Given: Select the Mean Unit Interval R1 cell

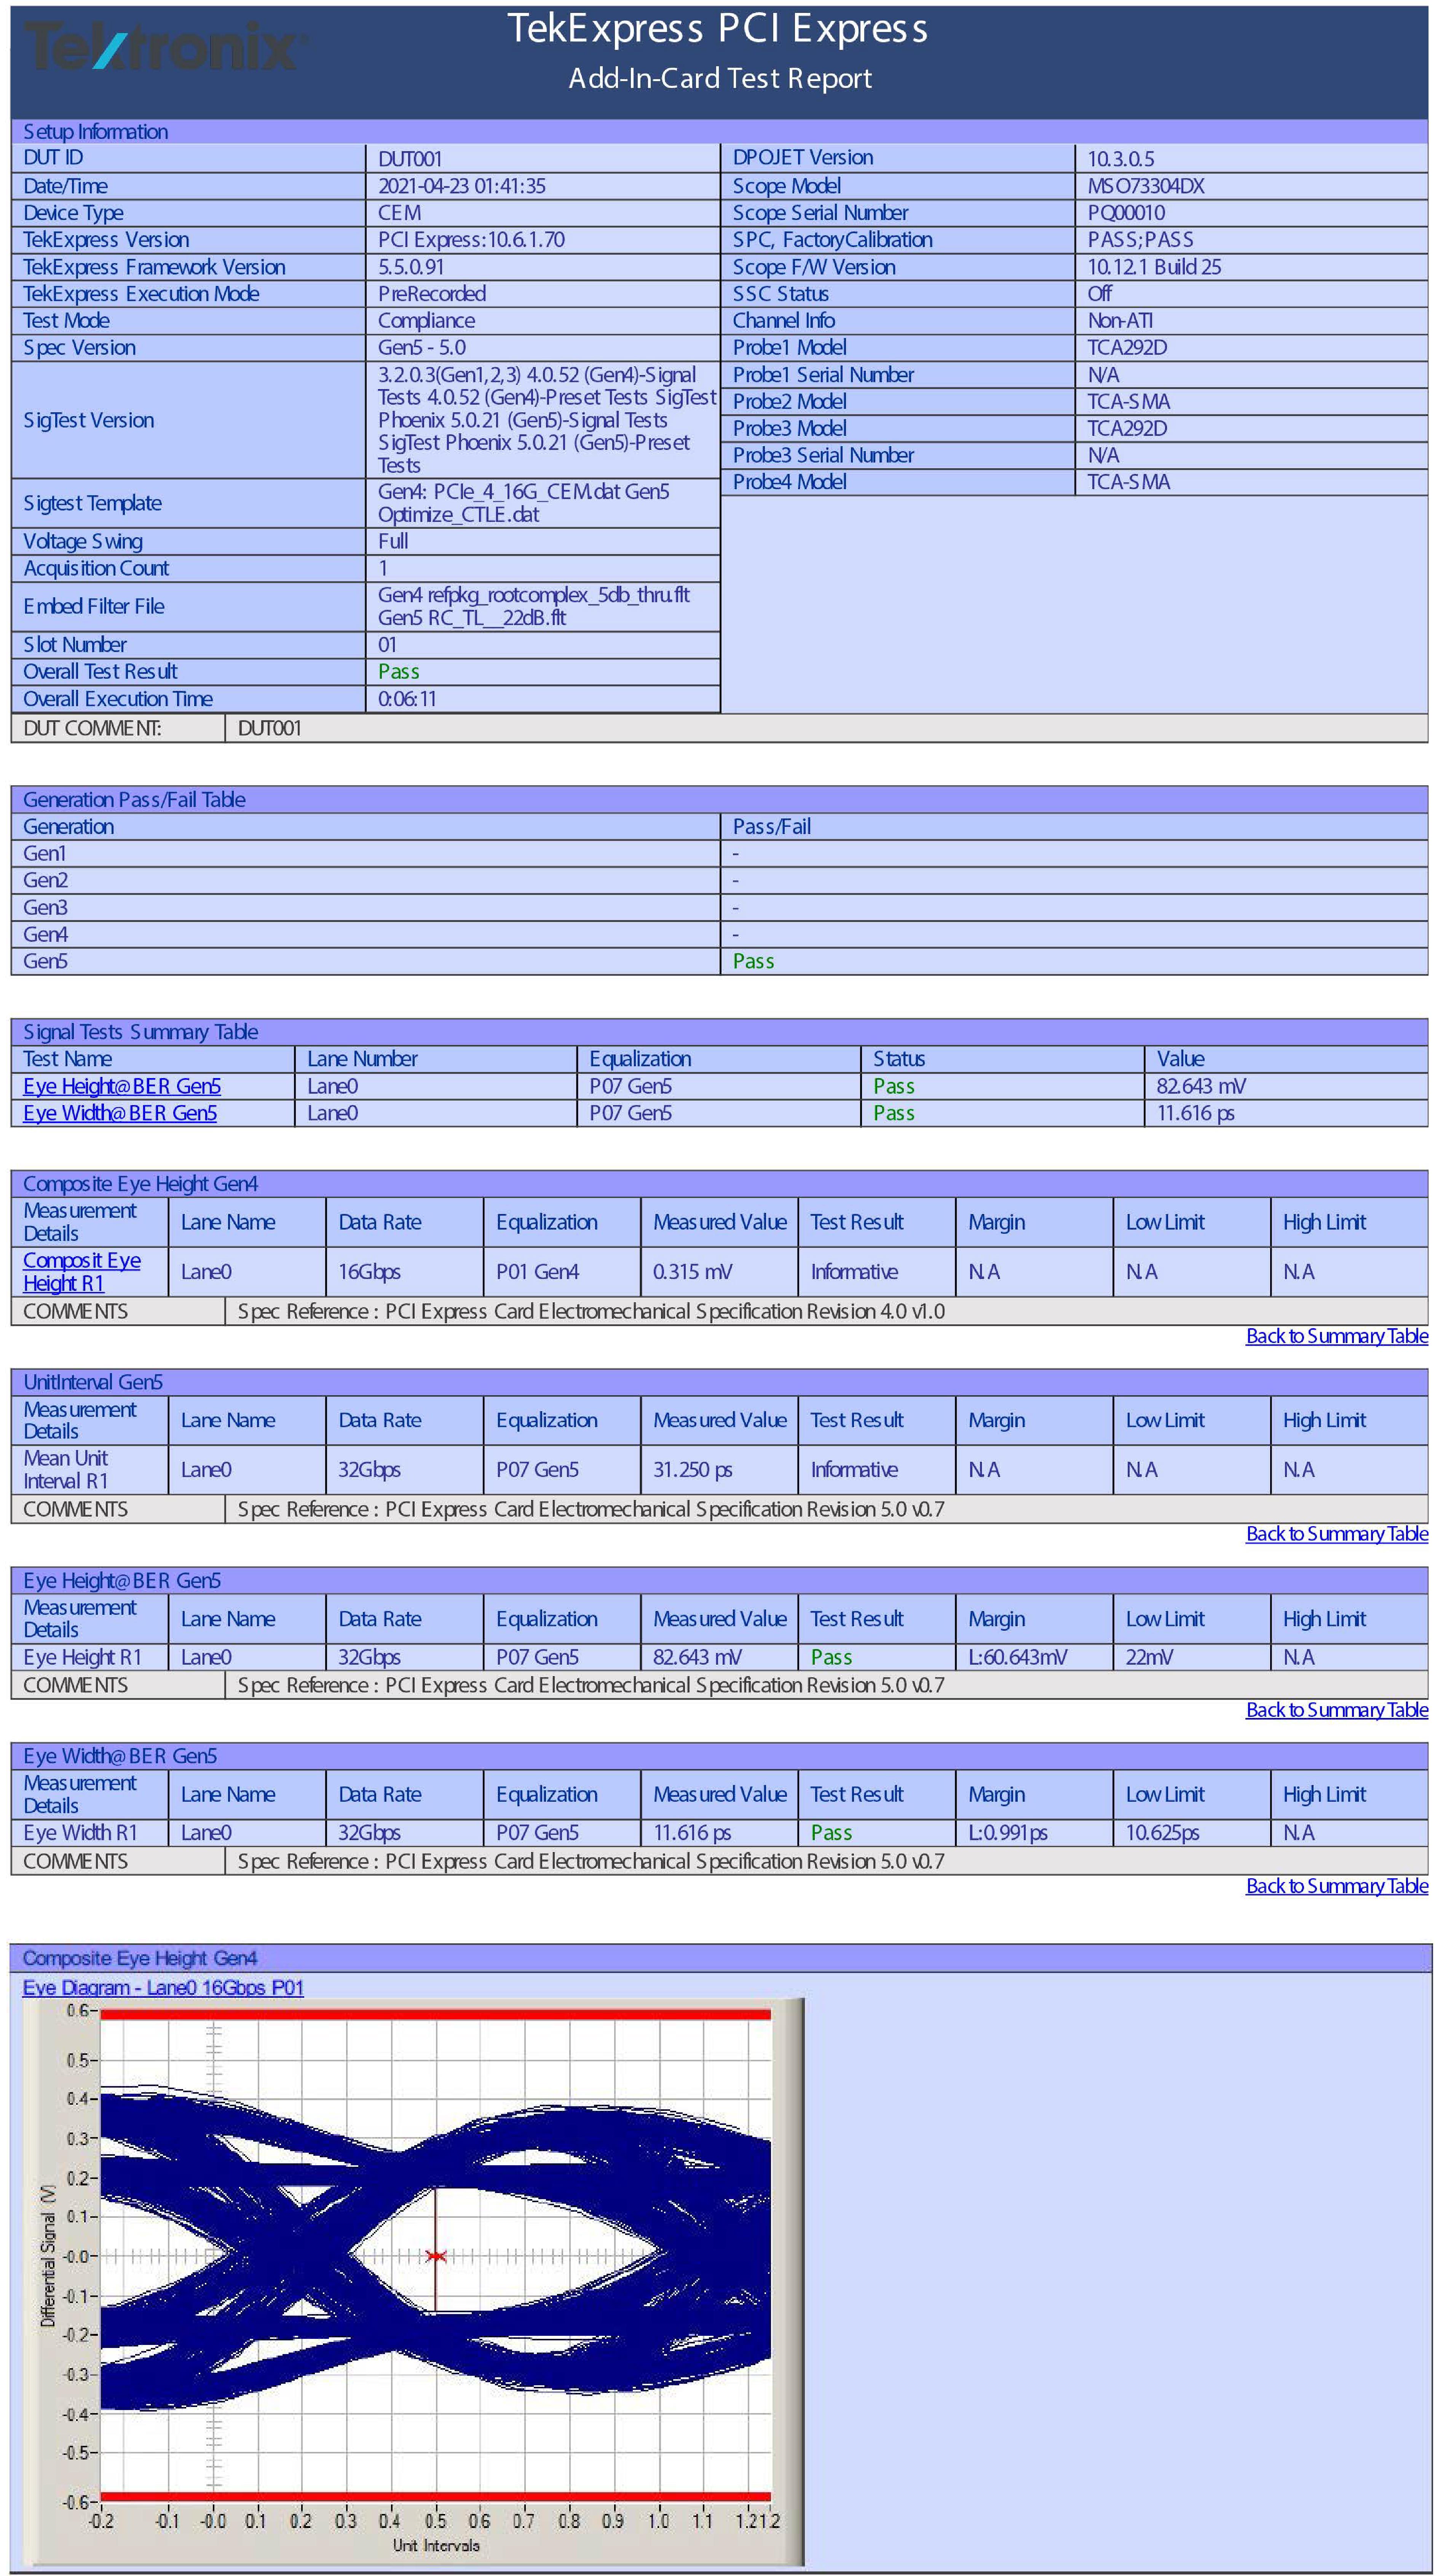Looking at the screenshot, I should pyautogui.click(x=89, y=1470).
